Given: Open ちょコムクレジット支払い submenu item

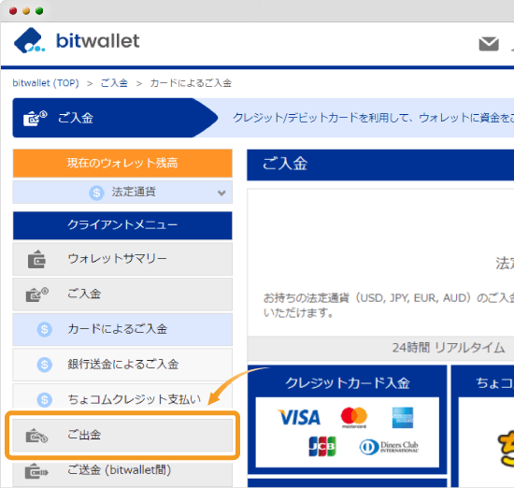Looking at the screenshot, I should 122,396.
